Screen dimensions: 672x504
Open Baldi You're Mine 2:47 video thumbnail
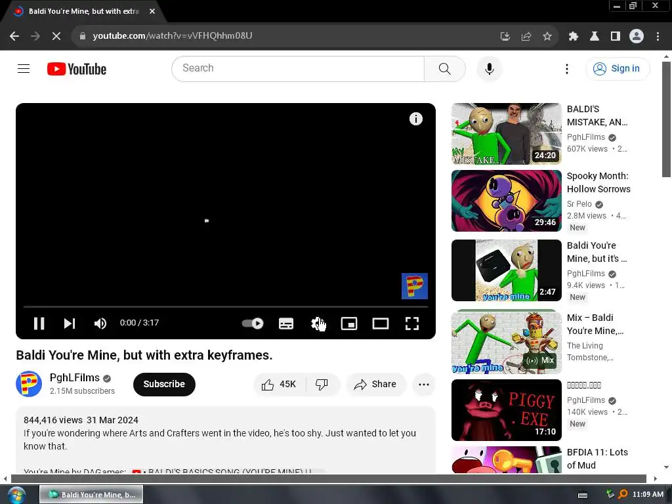pyautogui.click(x=506, y=270)
